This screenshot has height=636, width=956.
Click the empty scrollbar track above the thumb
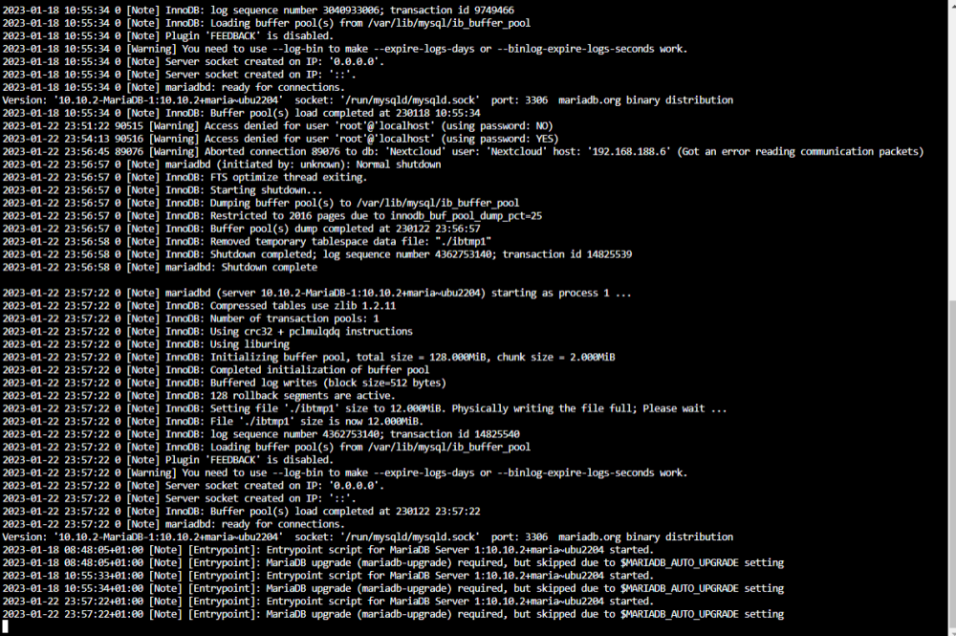coord(952,152)
